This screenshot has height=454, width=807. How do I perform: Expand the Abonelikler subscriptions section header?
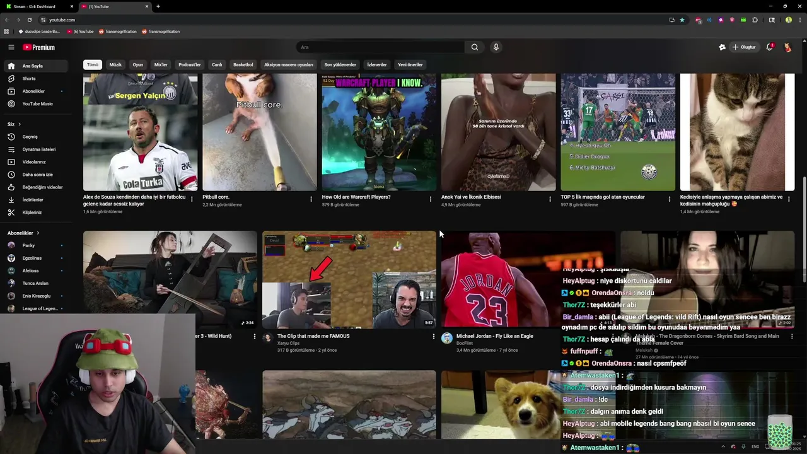(x=23, y=233)
